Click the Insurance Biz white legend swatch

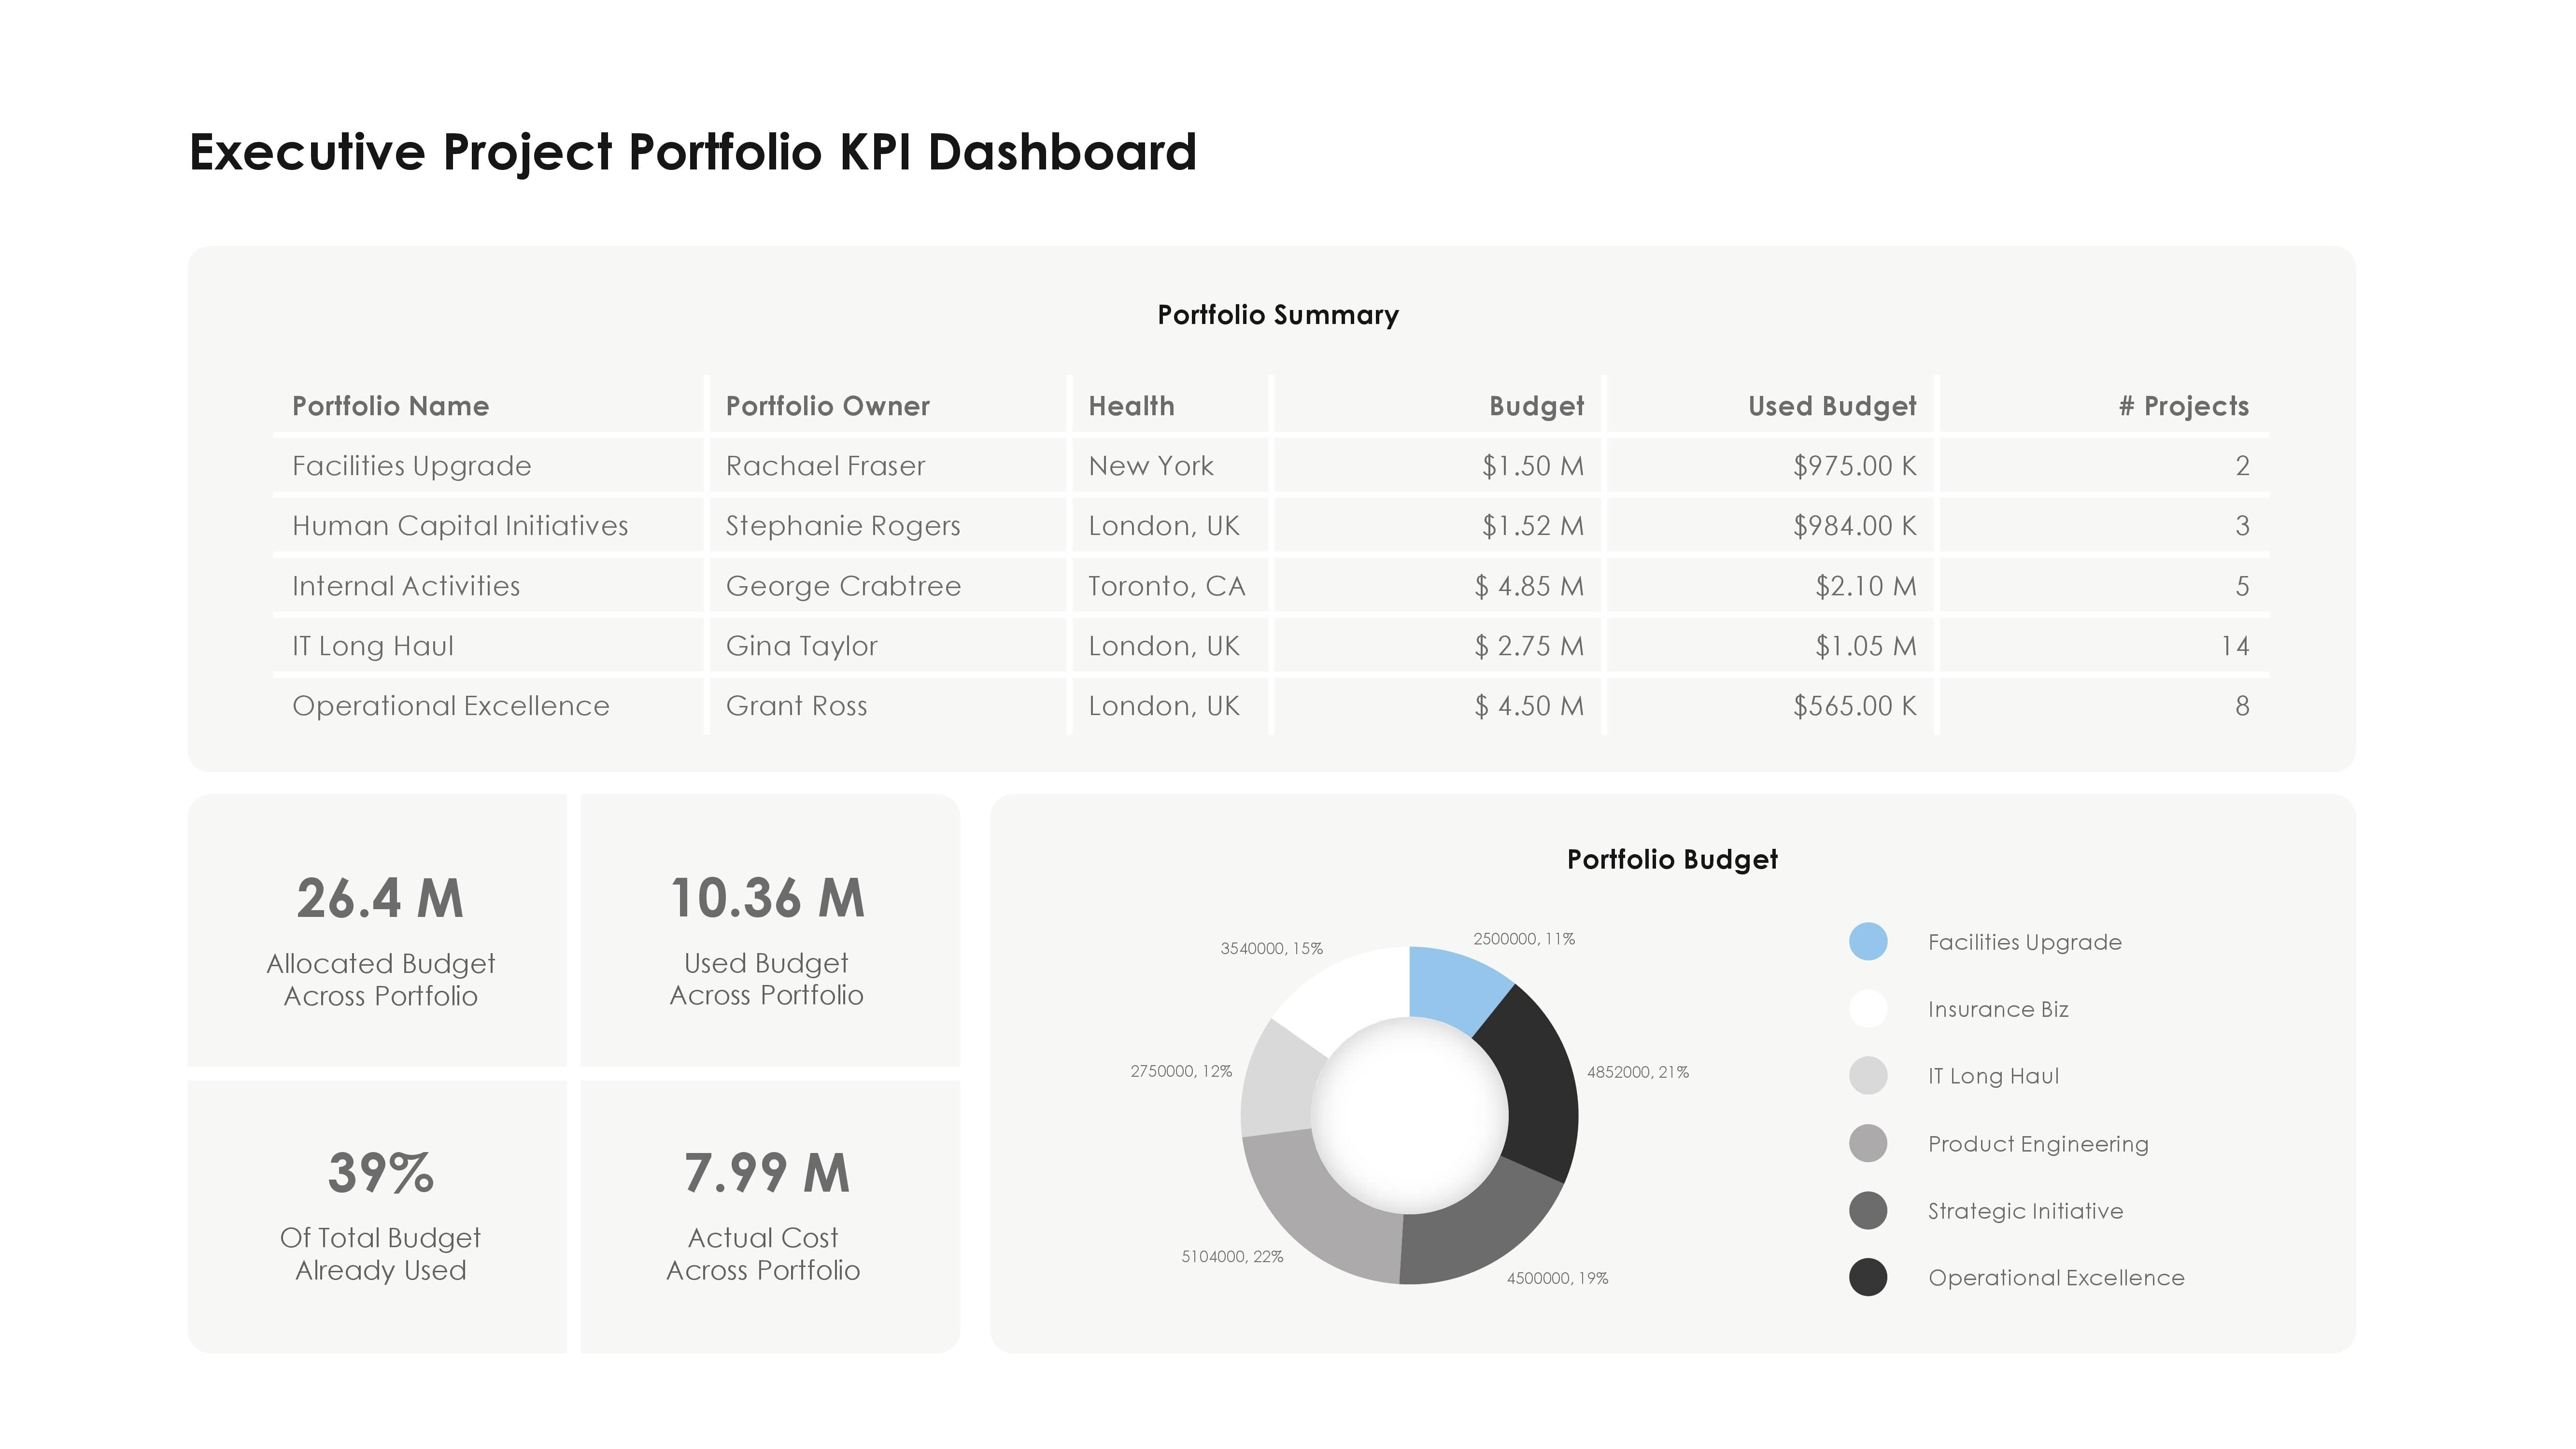click(x=1868, y=1009)
